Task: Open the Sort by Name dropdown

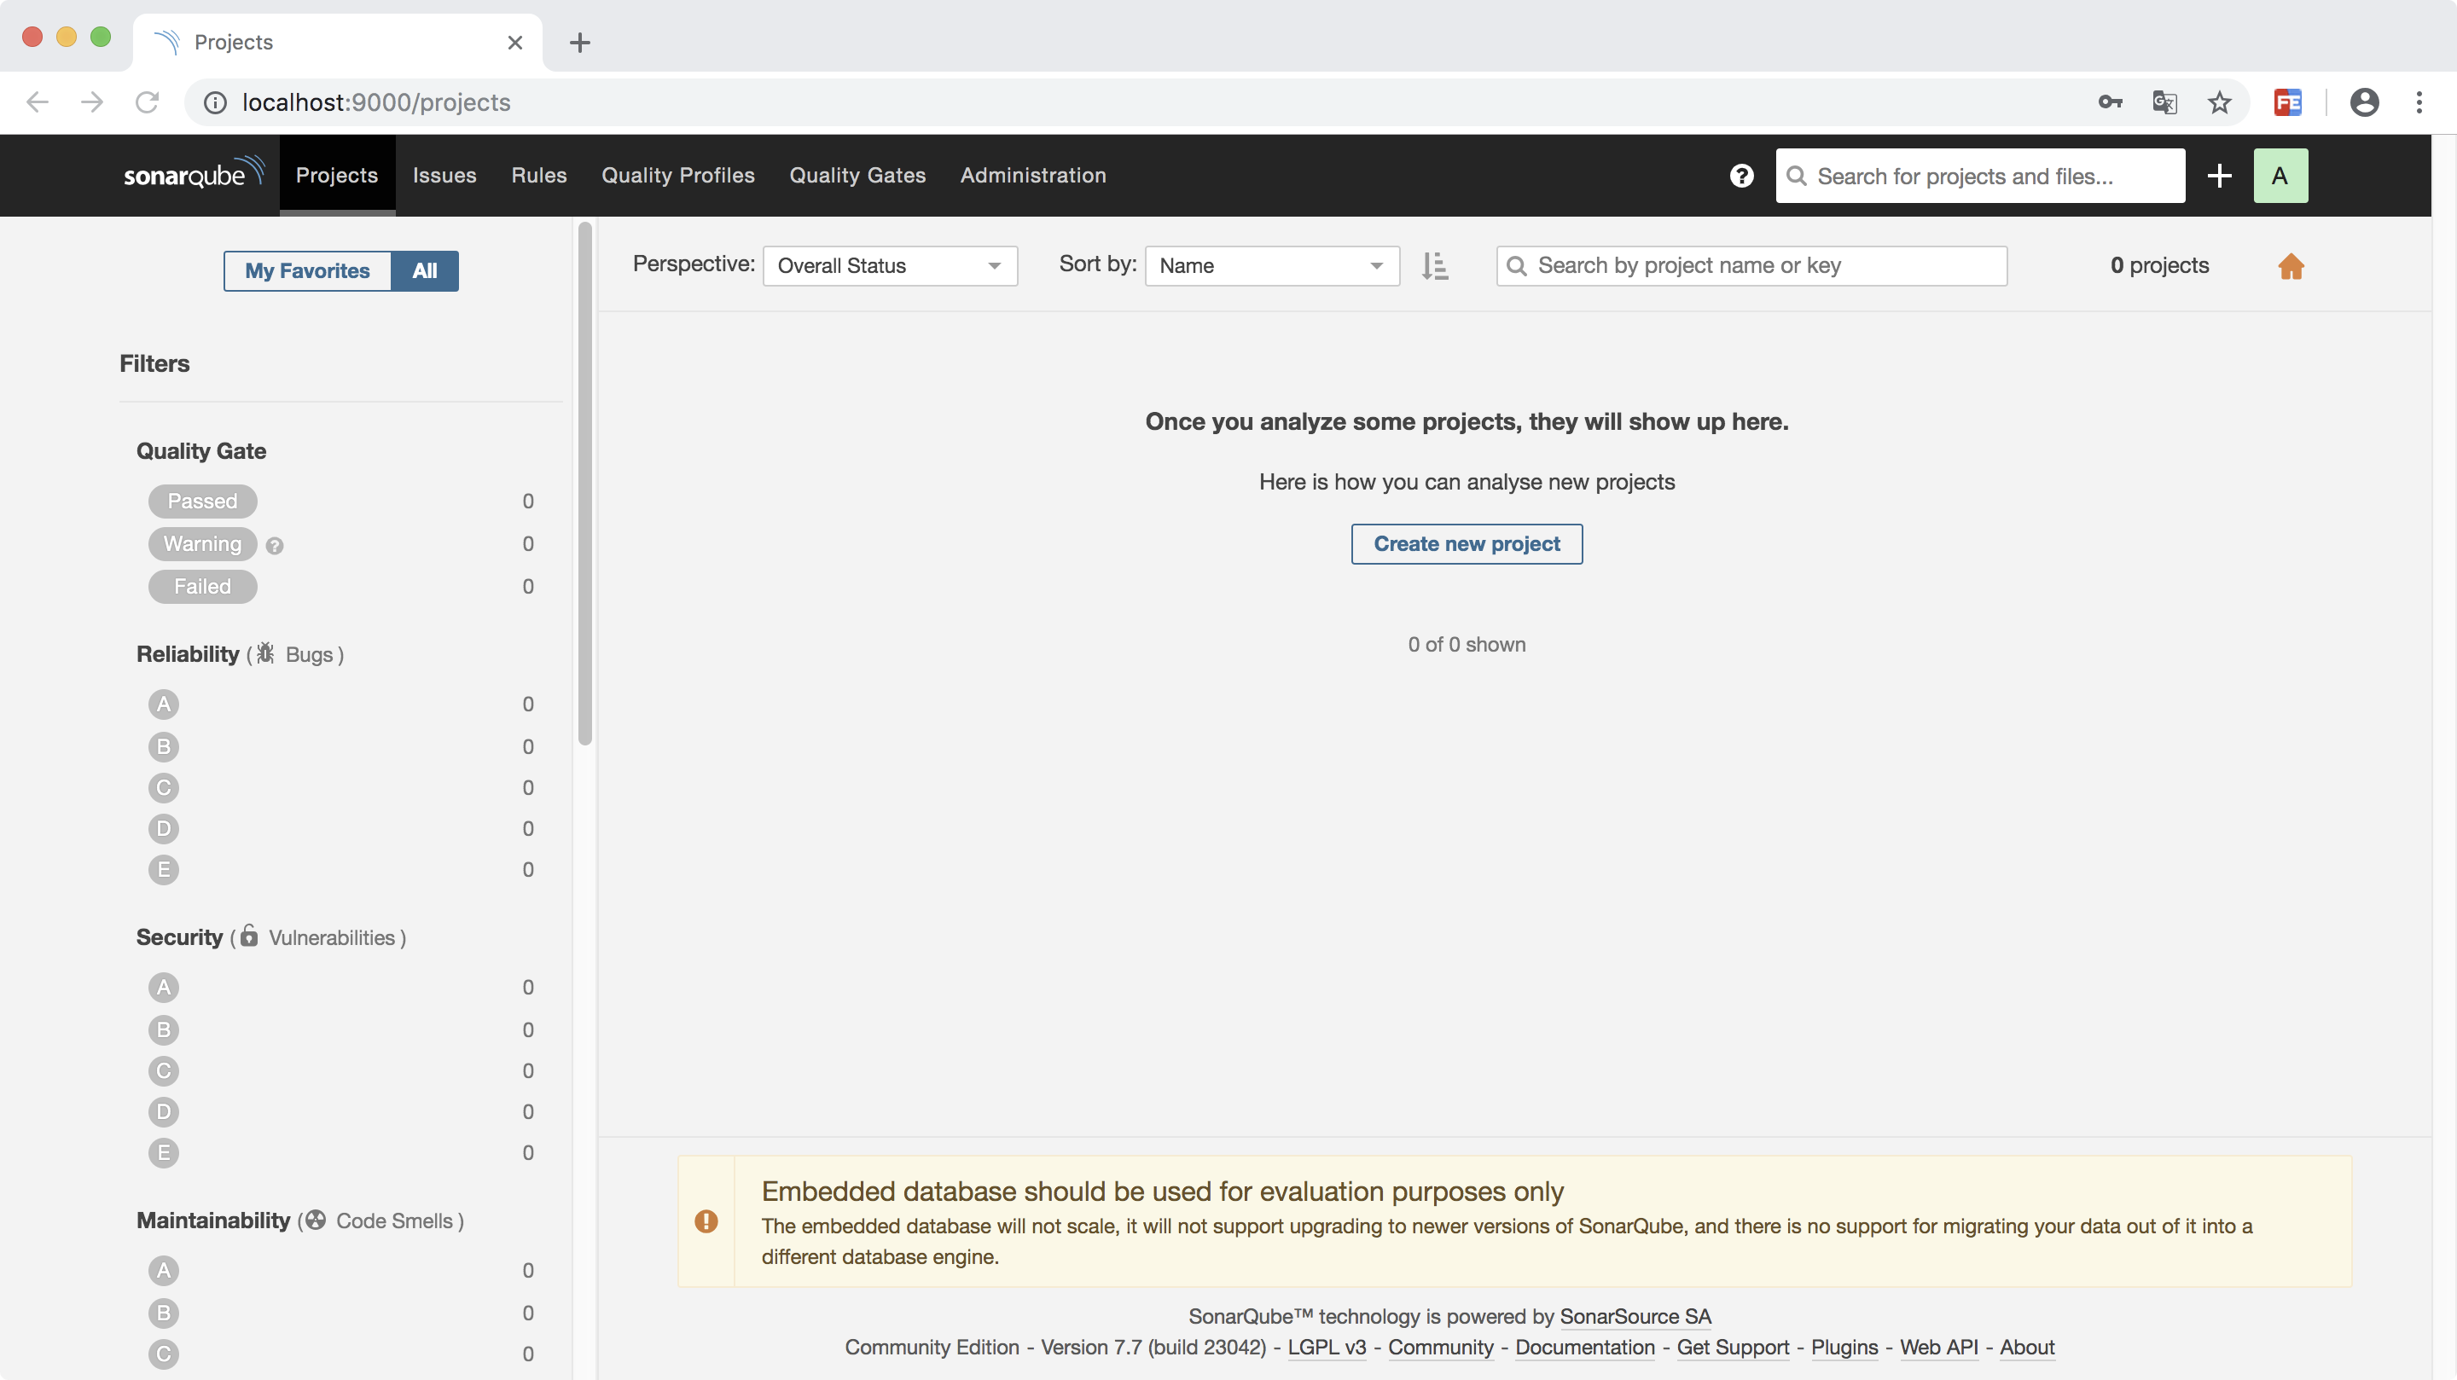Action: pos(1270,266)
